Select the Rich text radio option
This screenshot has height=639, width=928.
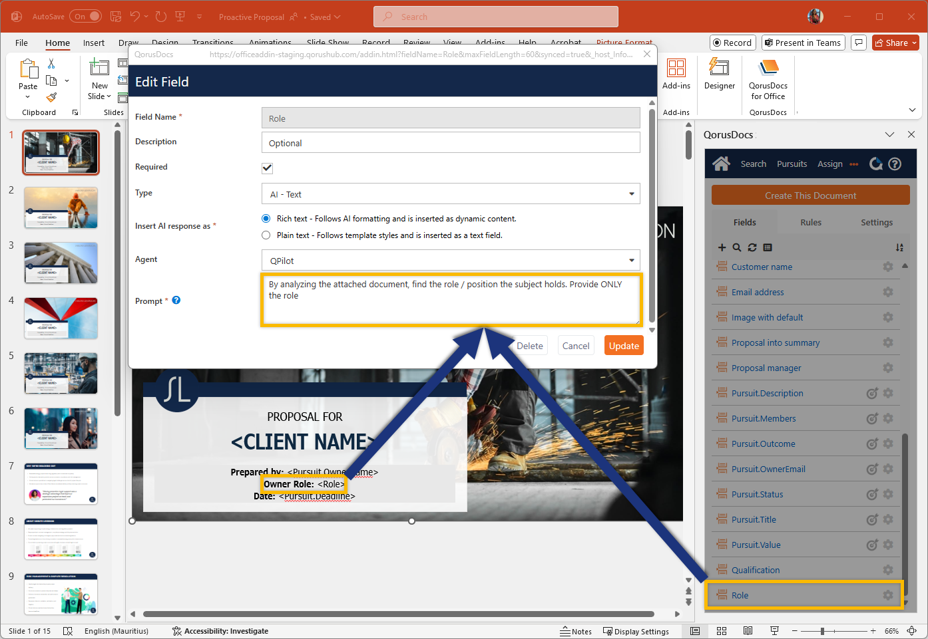tap(266, 219)
